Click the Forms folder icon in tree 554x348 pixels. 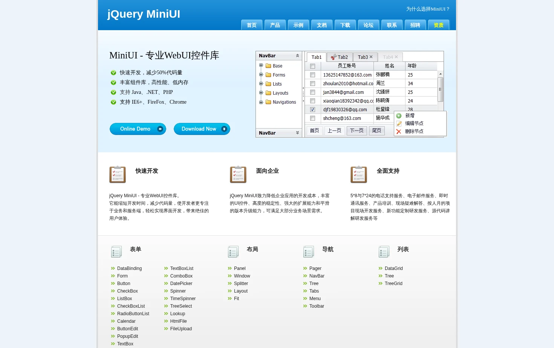pyautogui.click(x=268, y=75)
